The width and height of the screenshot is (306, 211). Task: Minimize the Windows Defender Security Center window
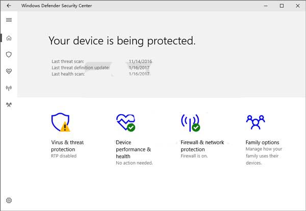pyautogui.click(x=266, y=6)
